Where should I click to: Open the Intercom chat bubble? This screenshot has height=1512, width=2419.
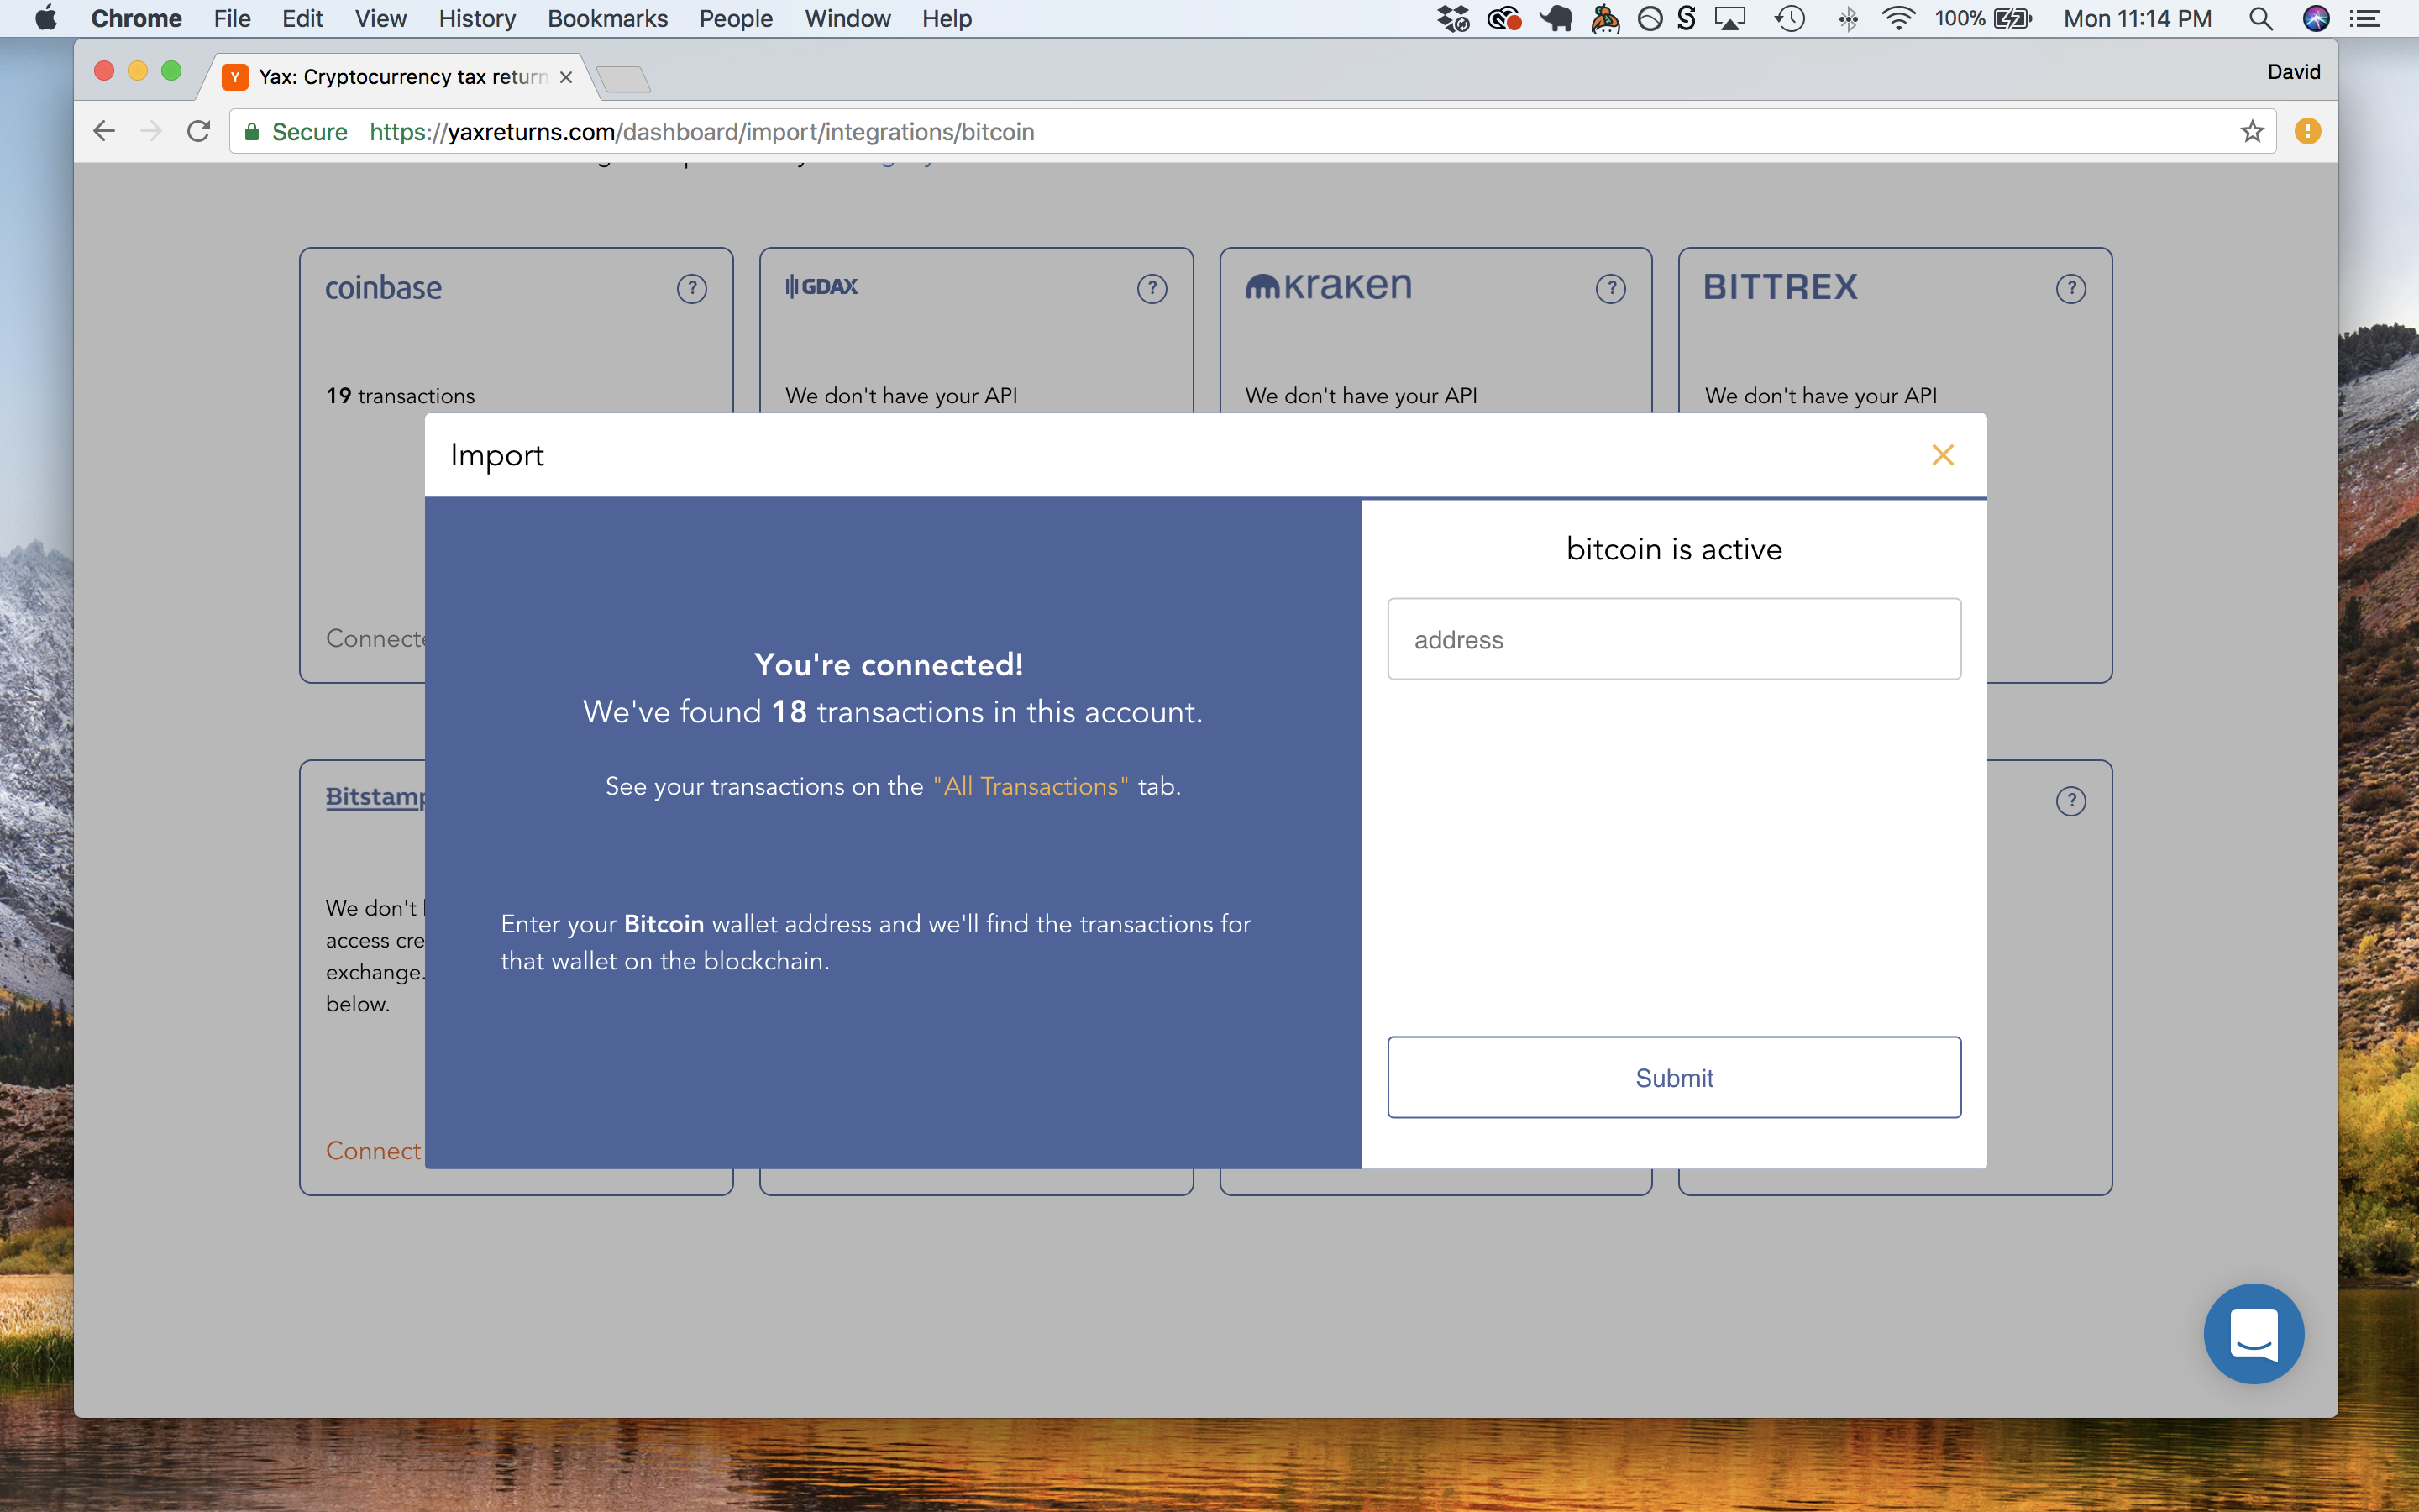(2253, 1333)
